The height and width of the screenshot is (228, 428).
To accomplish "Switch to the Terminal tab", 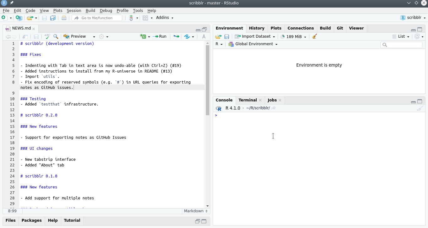I will tap(248, 100).
